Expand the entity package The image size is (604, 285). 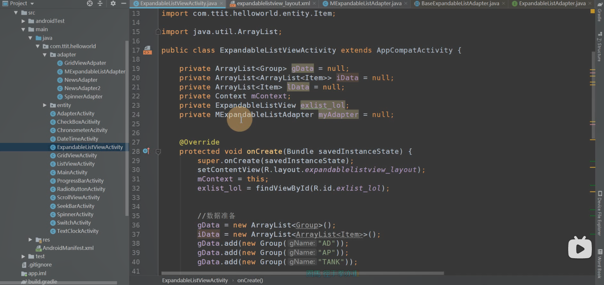pos(44,105)
